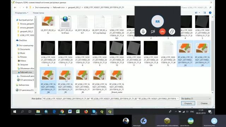Click Рабочий стол in the address bar
226x127 pixels.
59,7
